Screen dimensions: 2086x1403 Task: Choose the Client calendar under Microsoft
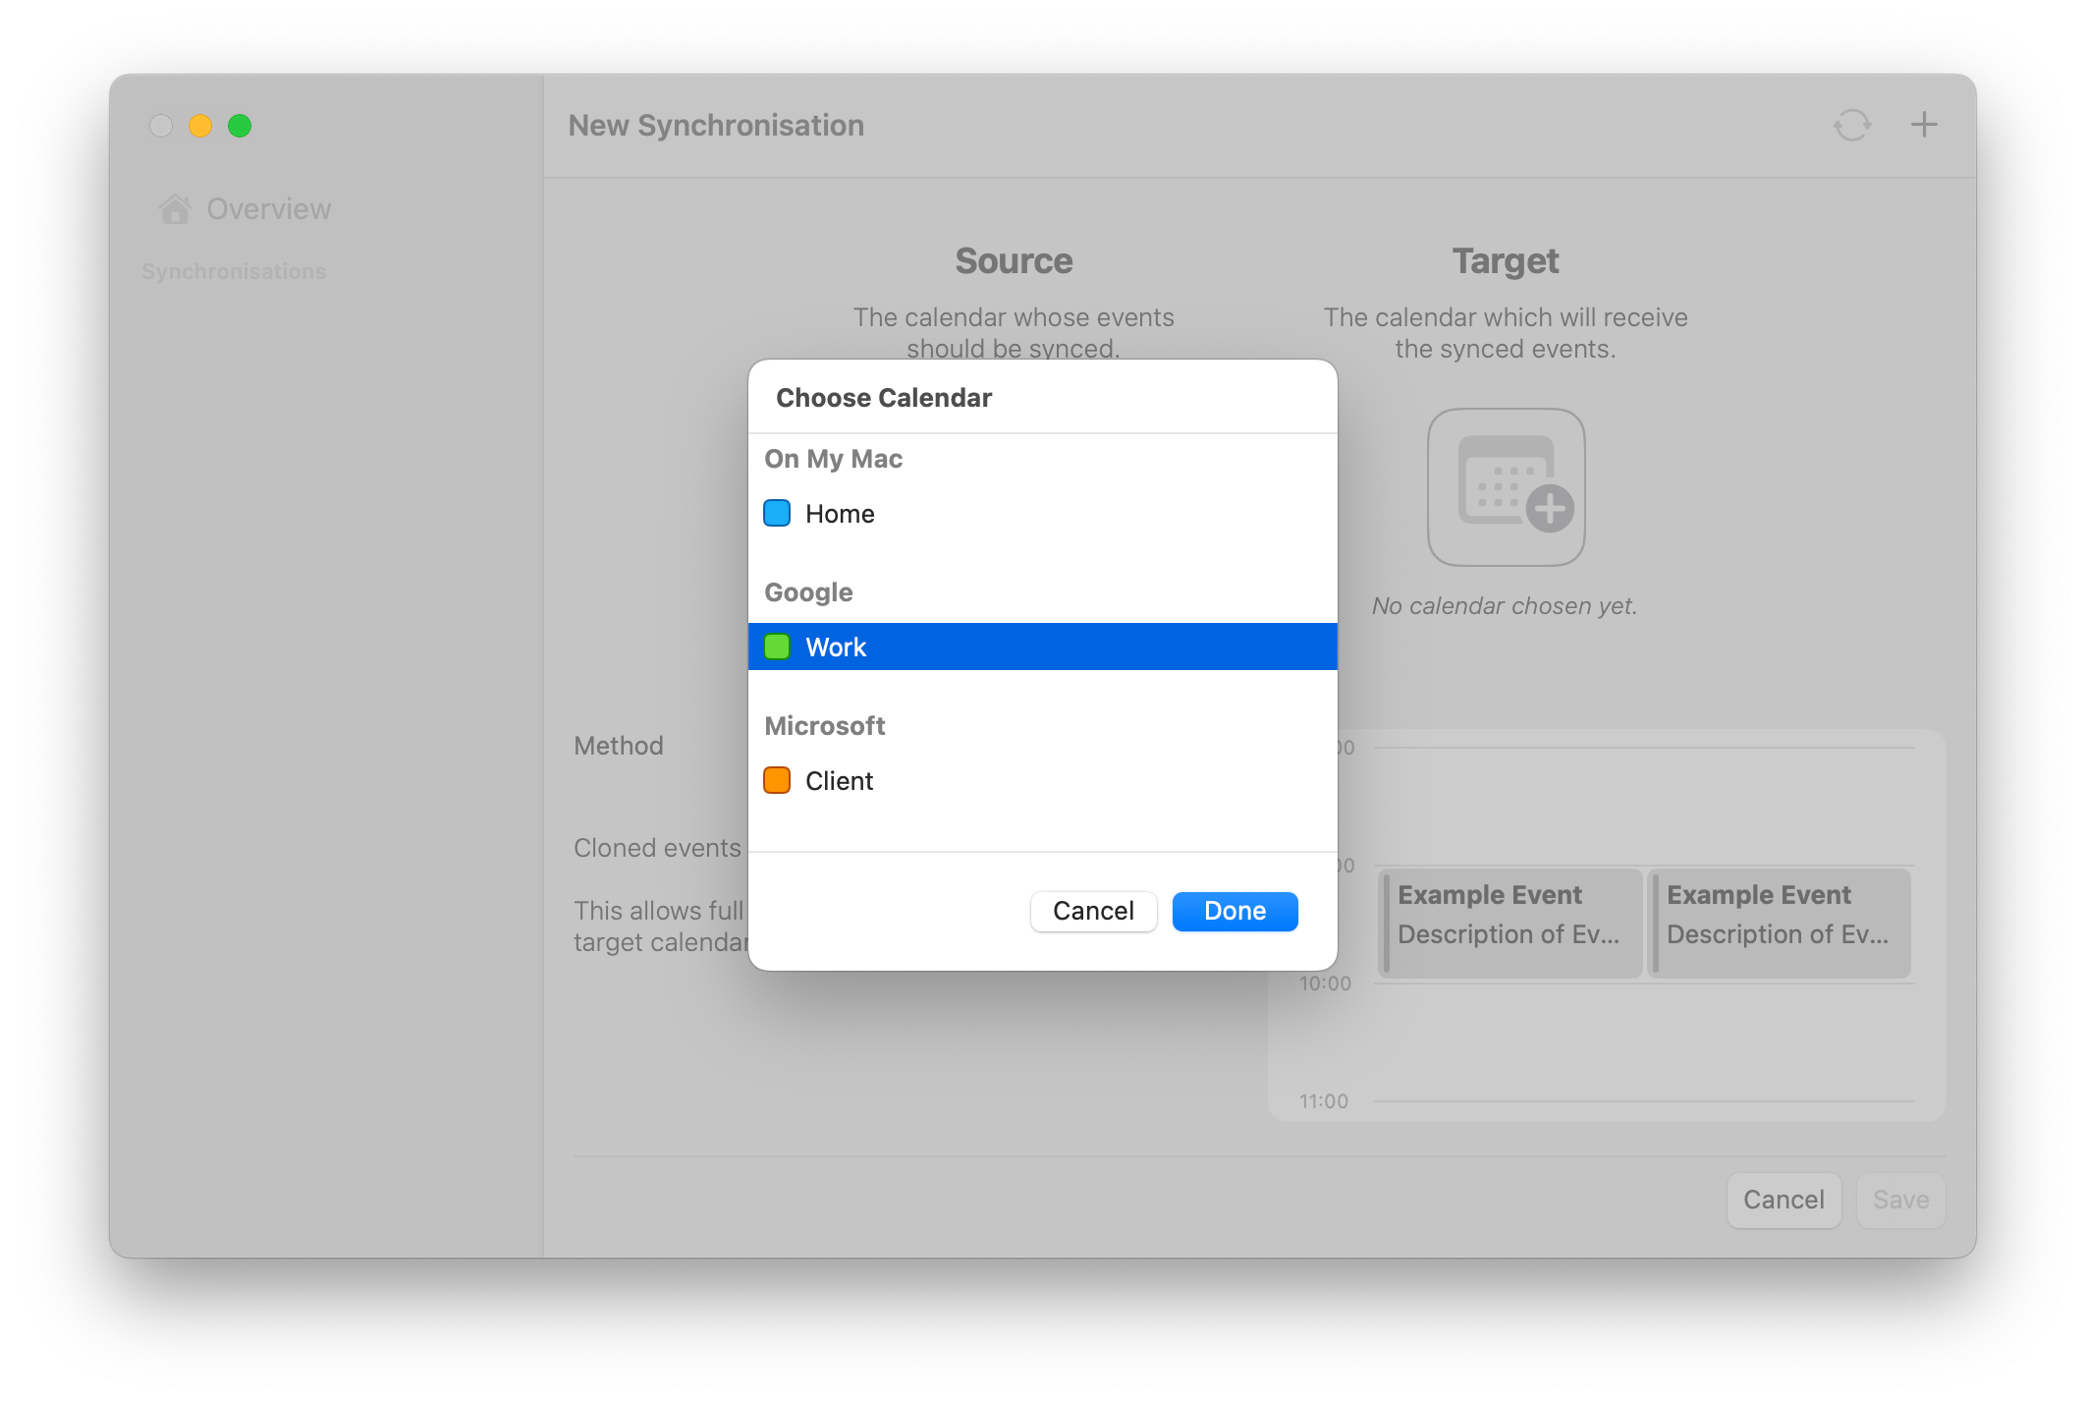(1042, 780)
